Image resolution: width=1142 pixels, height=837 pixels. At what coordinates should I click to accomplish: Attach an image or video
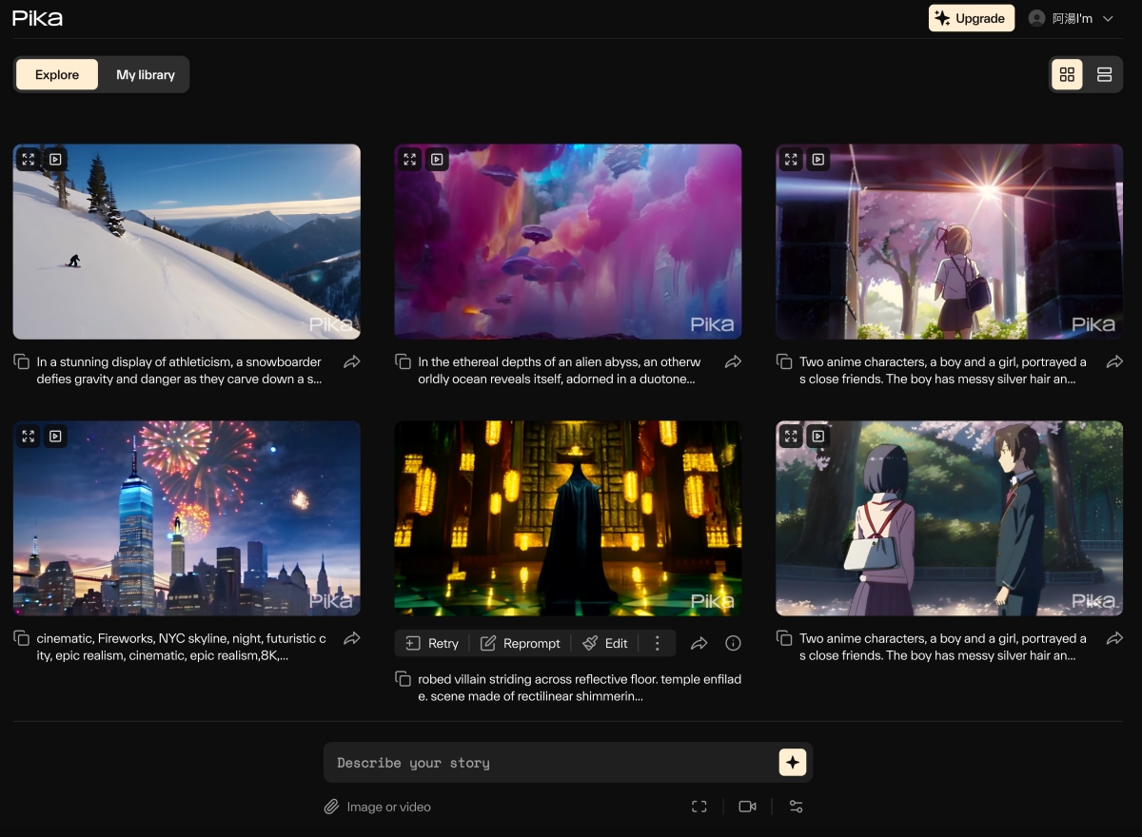click(x=378, y=807)
